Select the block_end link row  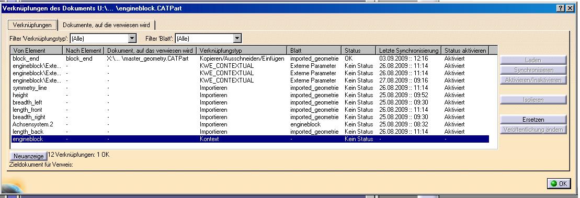[249, 59]
